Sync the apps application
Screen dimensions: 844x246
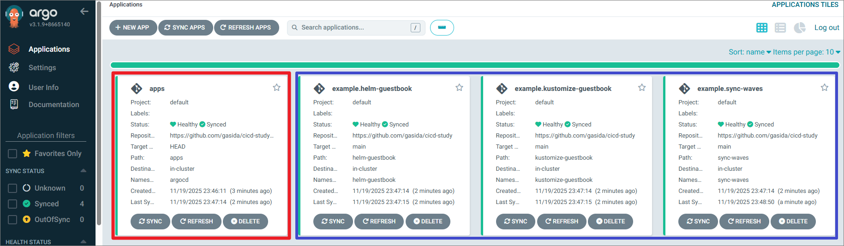150,222
